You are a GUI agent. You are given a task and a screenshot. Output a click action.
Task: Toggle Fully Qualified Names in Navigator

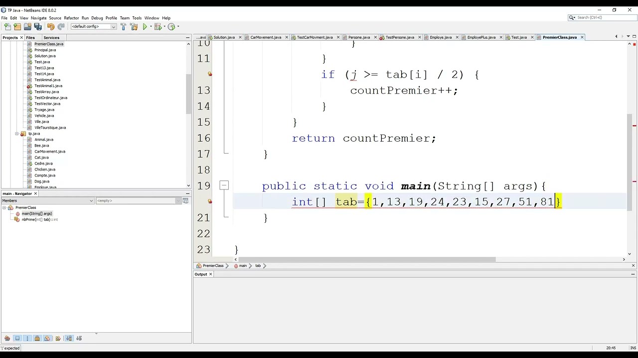coord(58,338)
